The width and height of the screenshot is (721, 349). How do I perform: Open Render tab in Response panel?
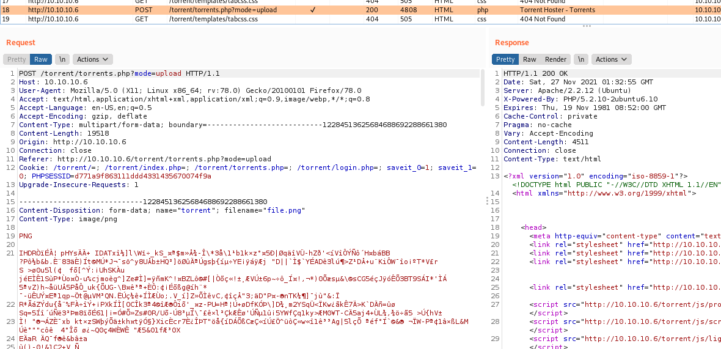[x=556, y=59]
